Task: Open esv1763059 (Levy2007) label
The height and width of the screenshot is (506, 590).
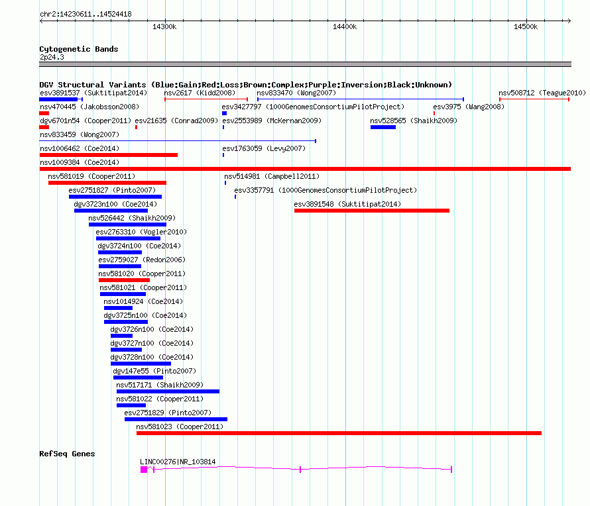Action: point(264,148)
